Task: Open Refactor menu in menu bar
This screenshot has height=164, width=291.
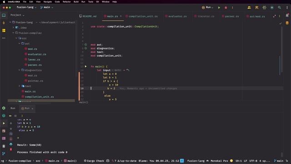Action: point(67,2)
